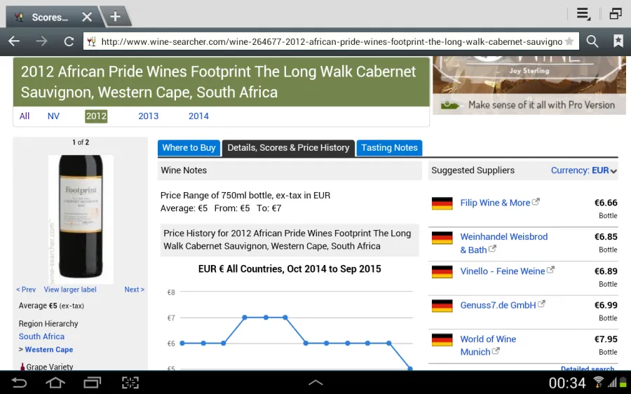Click the Prev label link

(x=26, y=290)
